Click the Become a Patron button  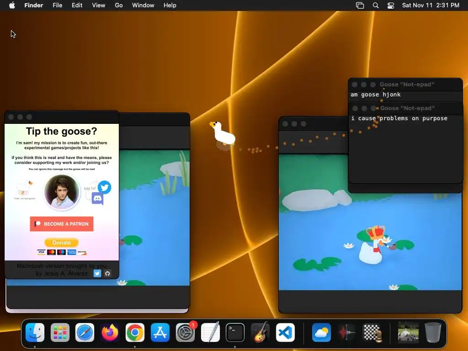(x=62, y=224)
